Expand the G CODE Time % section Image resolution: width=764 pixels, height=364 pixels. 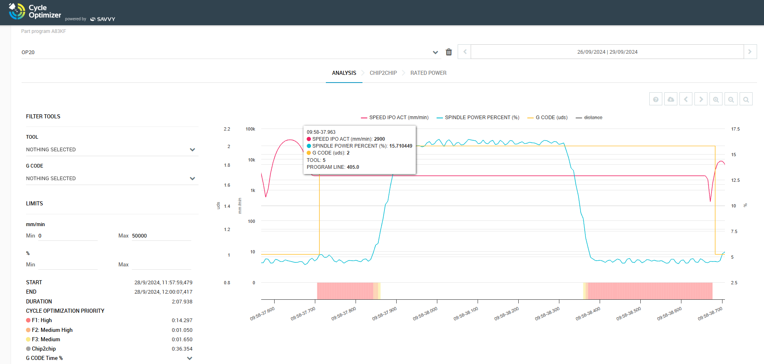(x=189, y=358)
